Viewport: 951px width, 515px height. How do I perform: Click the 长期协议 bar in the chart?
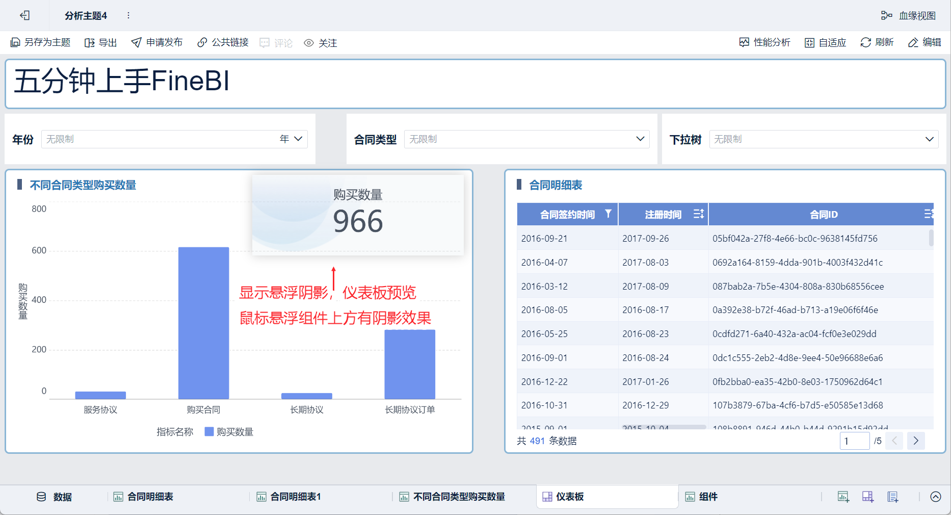pos(307,396)
